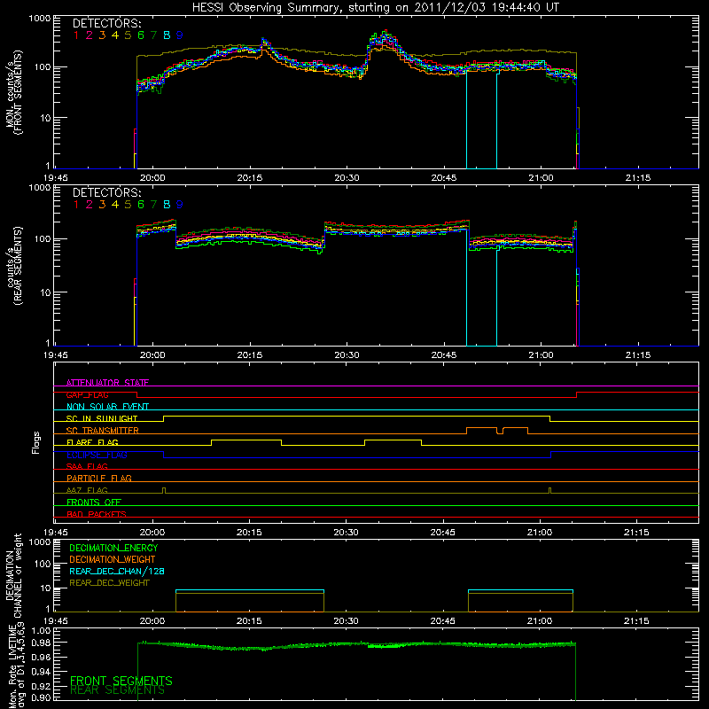Click yellow detector 4 in the front segments legend
This screenshot has height=709, width=709.
[115, 35]
